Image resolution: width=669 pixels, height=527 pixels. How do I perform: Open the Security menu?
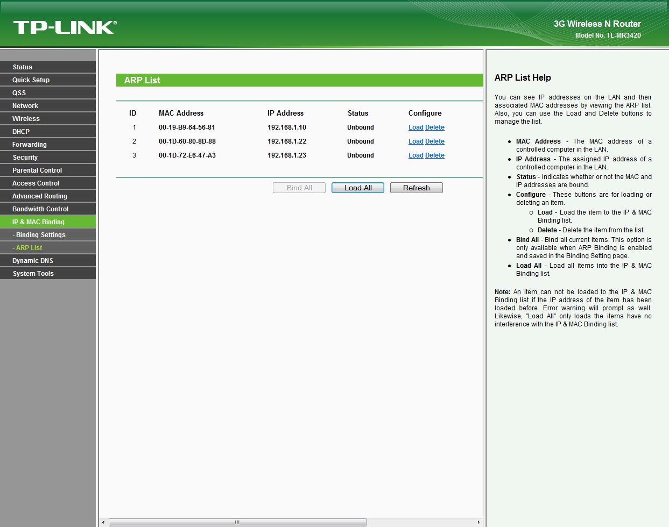pos(48,158)
